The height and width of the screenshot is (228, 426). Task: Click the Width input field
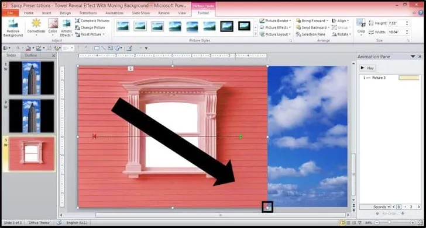[396, 32]
